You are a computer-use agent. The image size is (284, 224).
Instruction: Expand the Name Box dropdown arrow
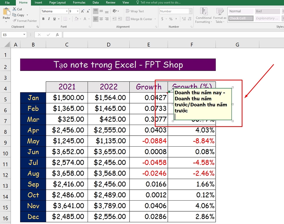(24, 35)
